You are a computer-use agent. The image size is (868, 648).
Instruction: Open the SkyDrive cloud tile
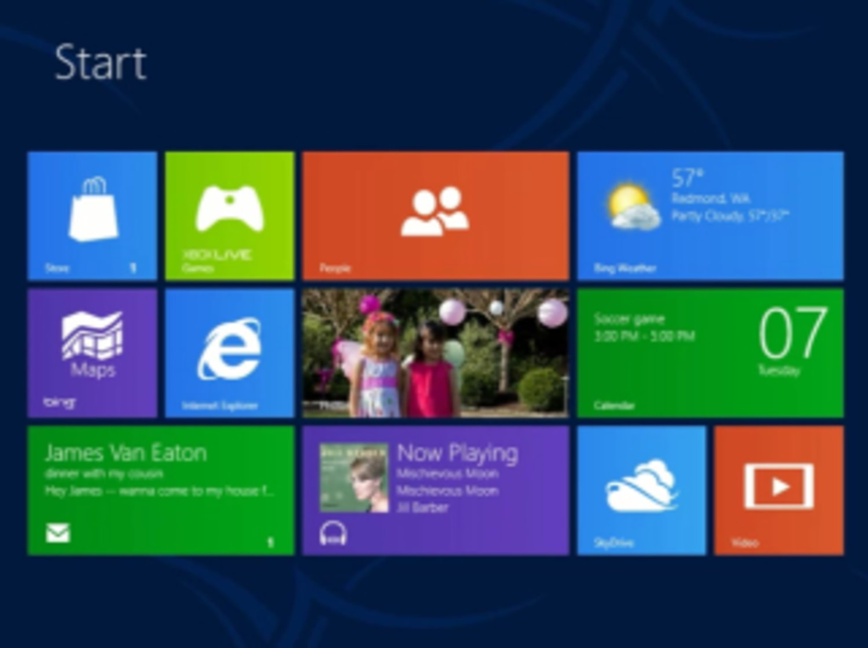pos(641,490)
